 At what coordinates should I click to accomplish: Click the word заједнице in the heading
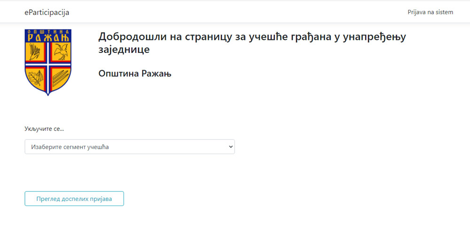click(x=124, y=50)
